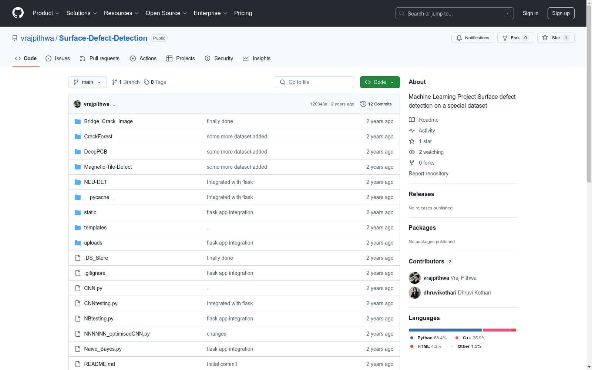Viewport: 592px width, 370px height.
Task: Click the dhruvikothari contributor avatar
Action: point(415,293)
